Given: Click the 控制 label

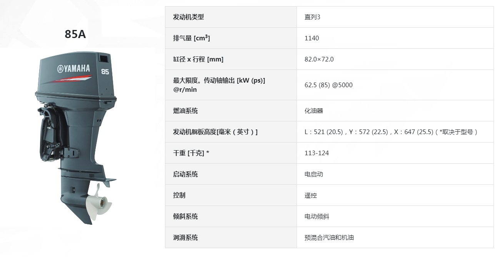Looking at the screenshot, I should 179,195.
